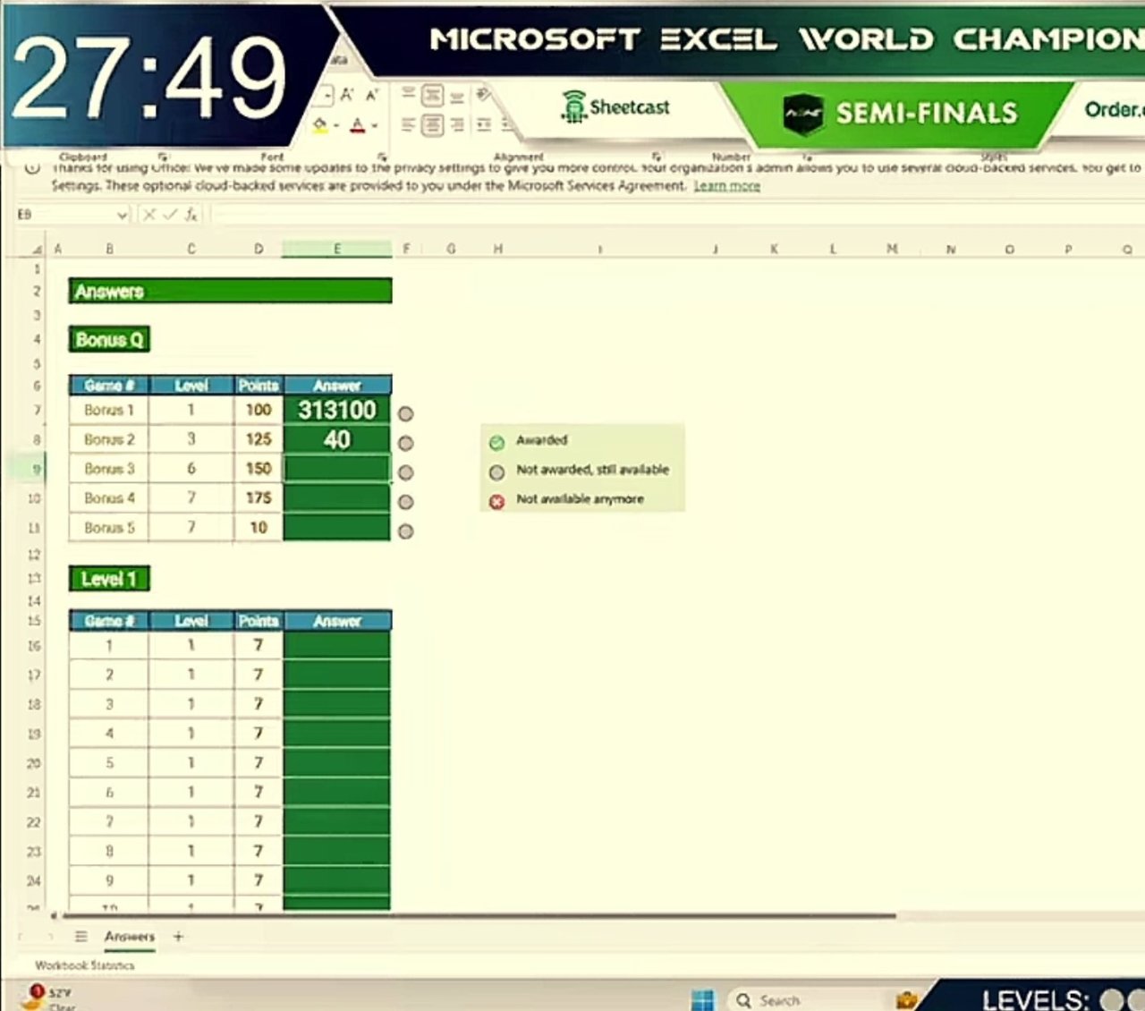Open the text orientation tool
Viewport: 1145px width, 1011px height.
[483, 95]
